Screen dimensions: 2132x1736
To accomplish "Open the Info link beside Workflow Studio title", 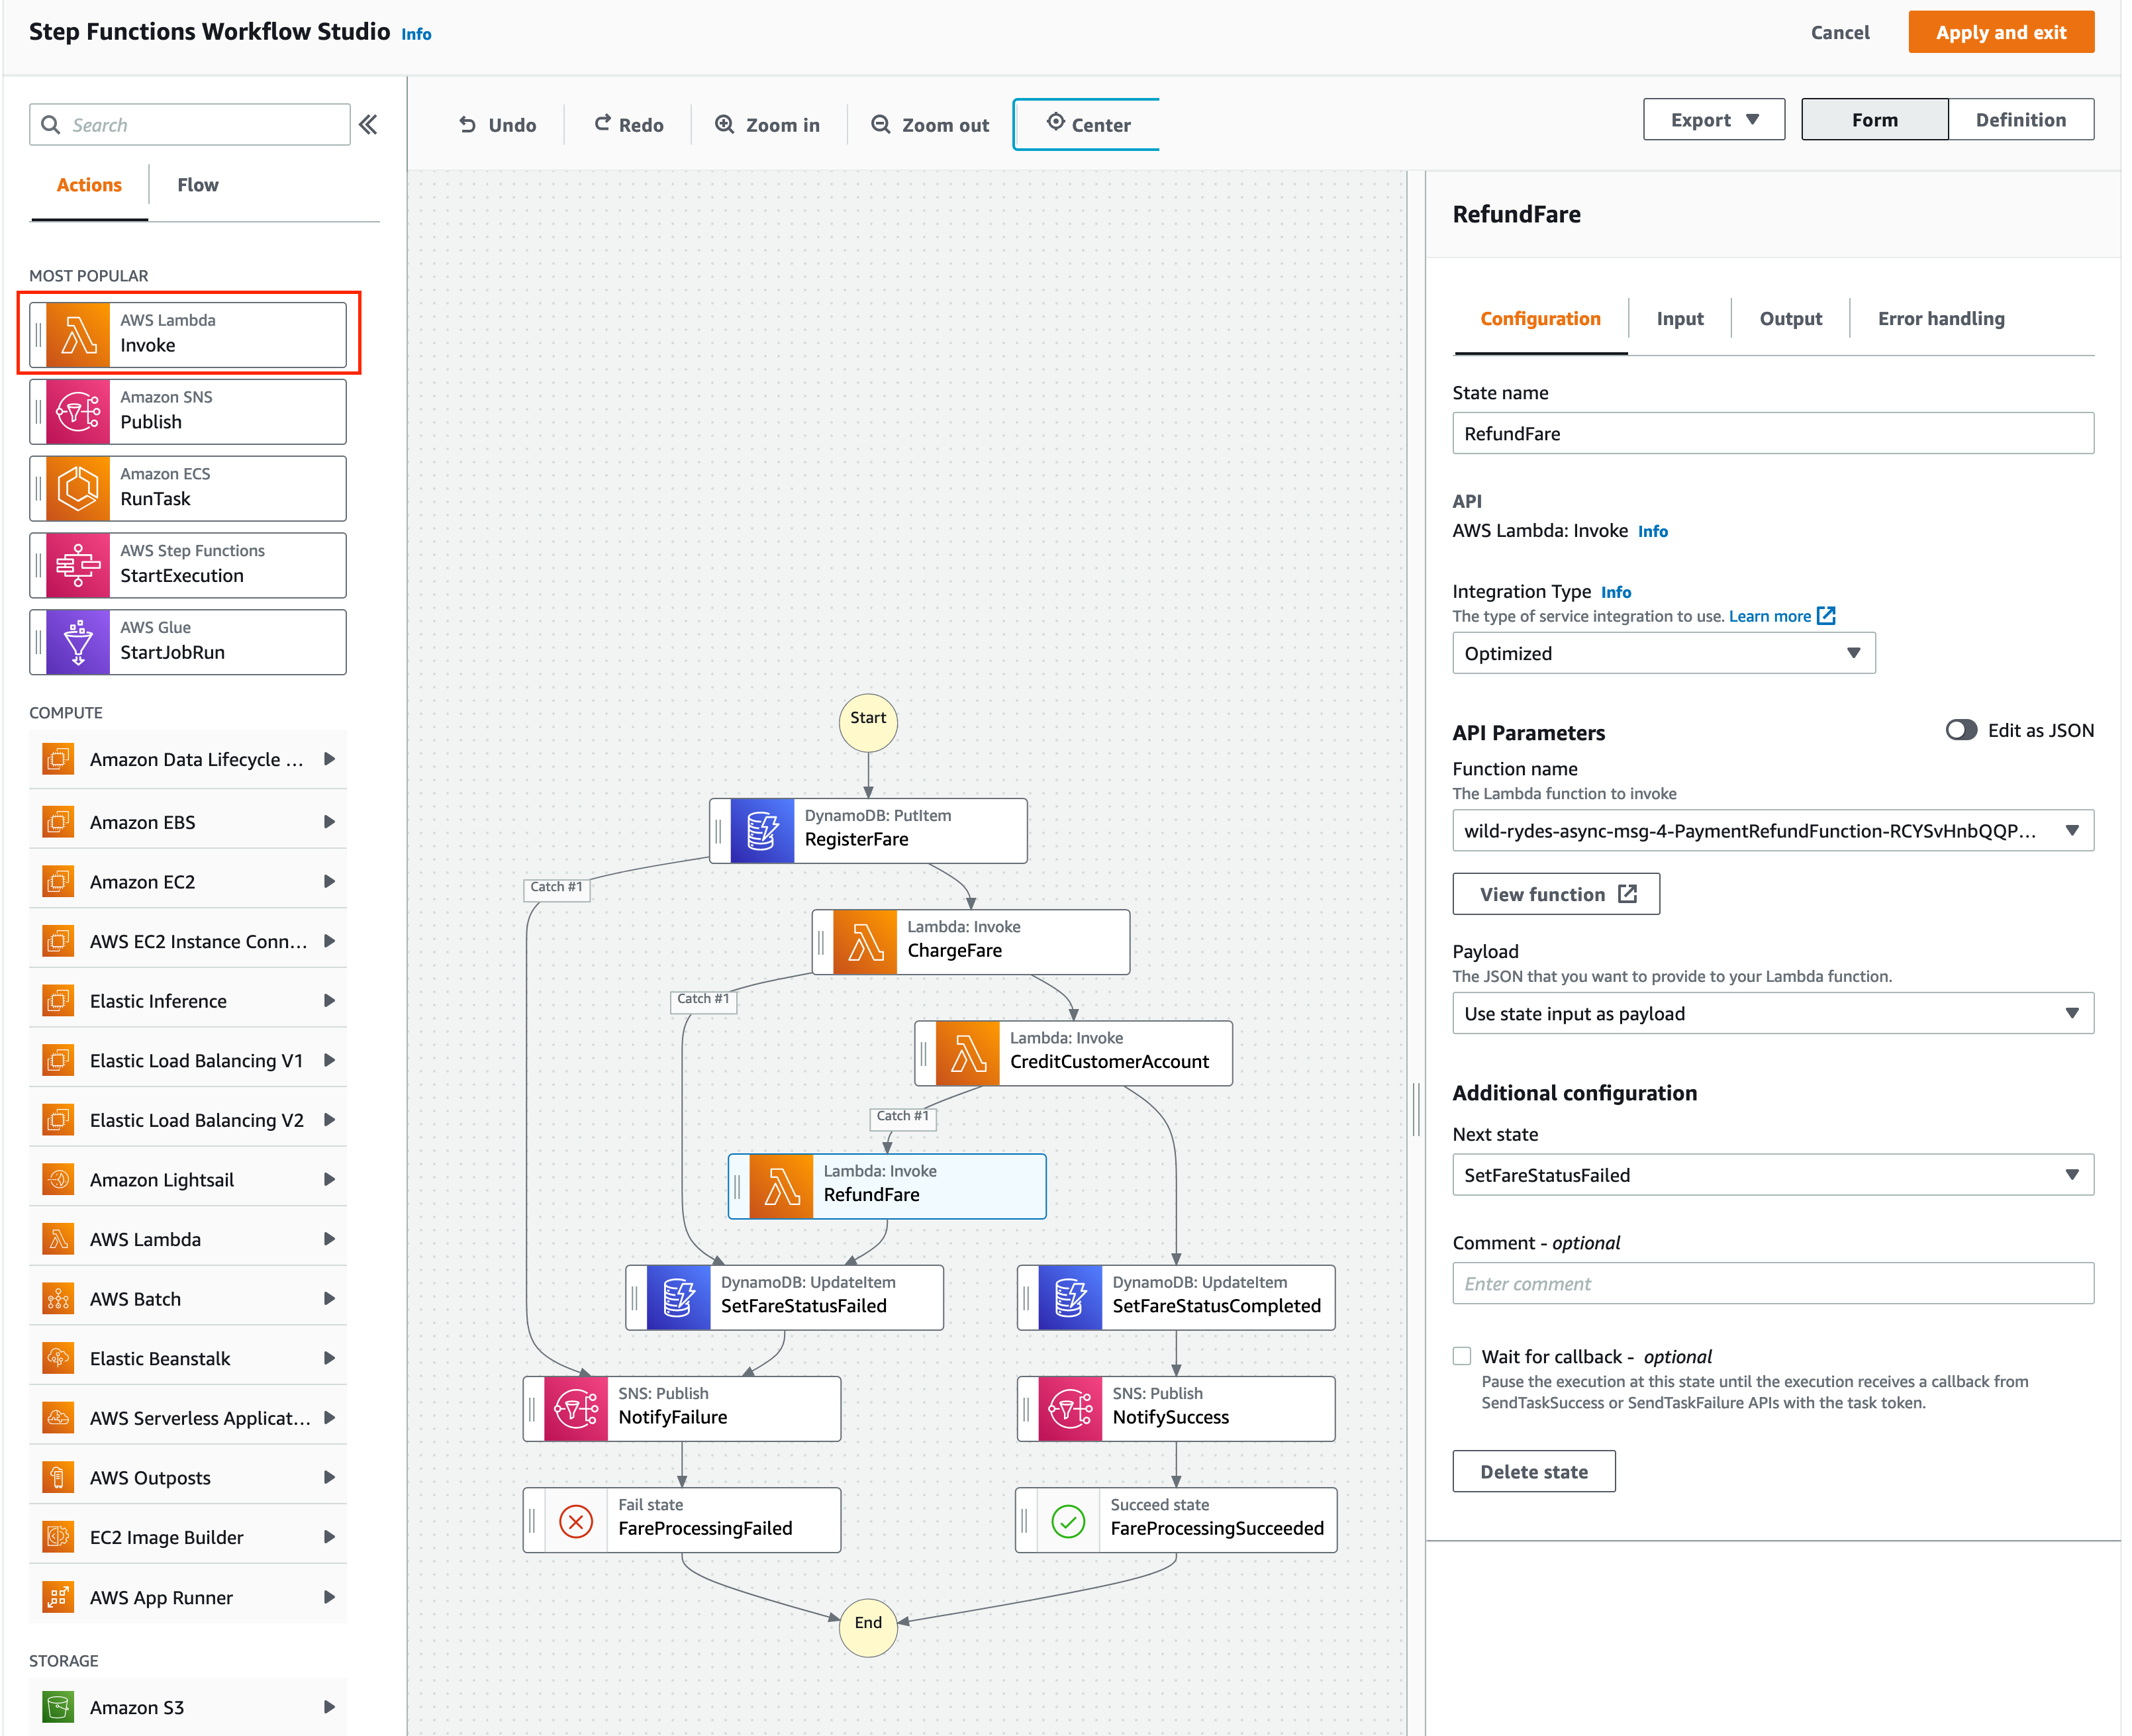I will 416,34.
